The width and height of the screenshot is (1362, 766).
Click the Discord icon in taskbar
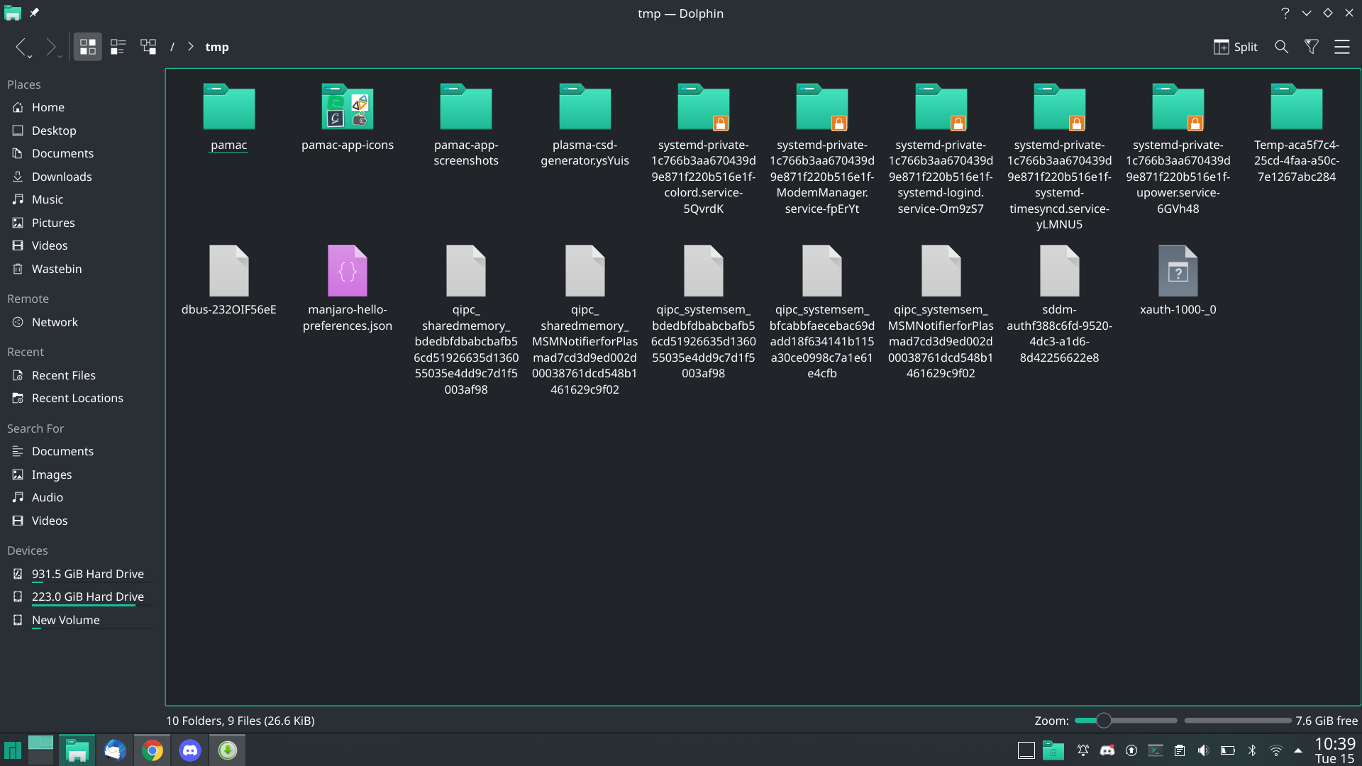(x=190, y=749)
